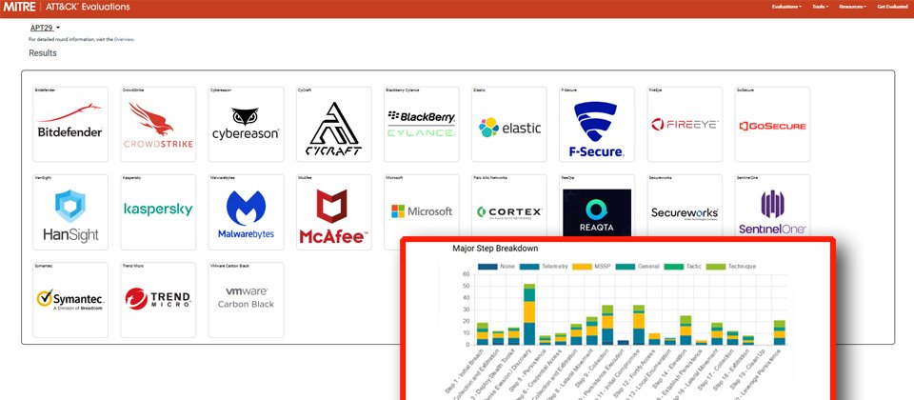This screenshot has height=400, width=914.
Task: Select the GoSecure vendor card
Action: pos(772,124)
